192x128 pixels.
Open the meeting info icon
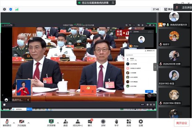[5, 9]
